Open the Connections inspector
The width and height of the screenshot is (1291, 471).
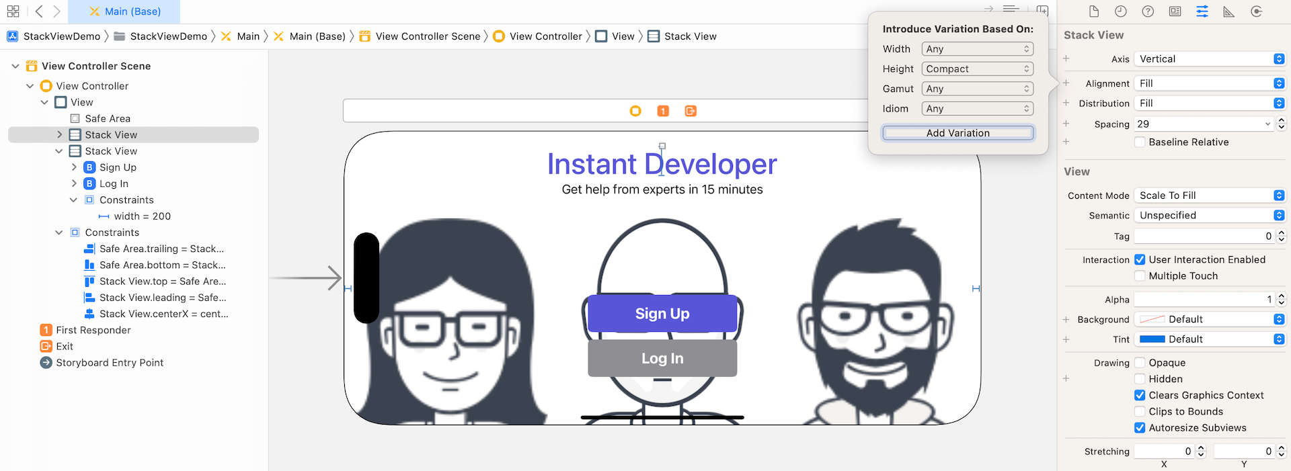tap(1256, 11)
